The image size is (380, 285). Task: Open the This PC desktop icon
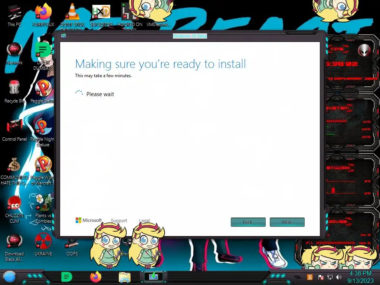point(14,16)
